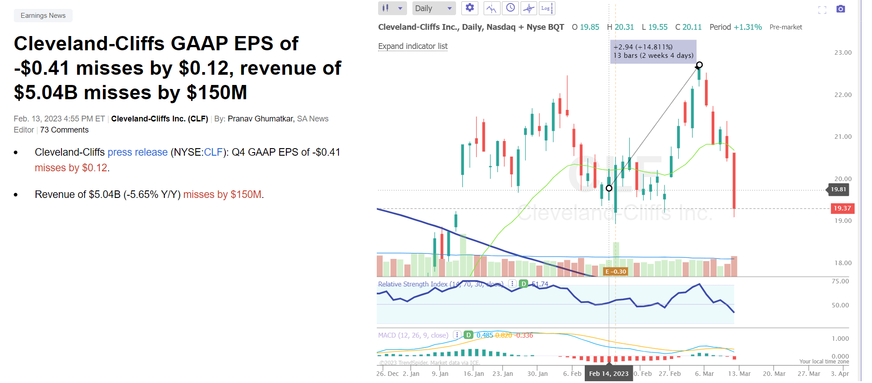Screen dimensions: 872x383
Task: Open the 73 Comments link
Action: 64,130
